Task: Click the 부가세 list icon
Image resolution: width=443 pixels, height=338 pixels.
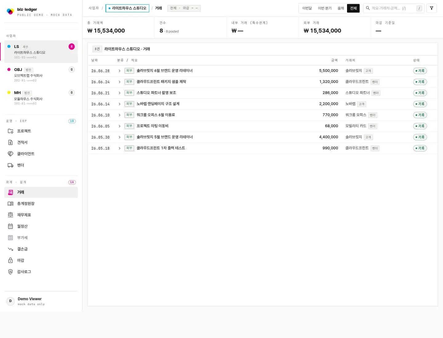Action: click(10, 238)
